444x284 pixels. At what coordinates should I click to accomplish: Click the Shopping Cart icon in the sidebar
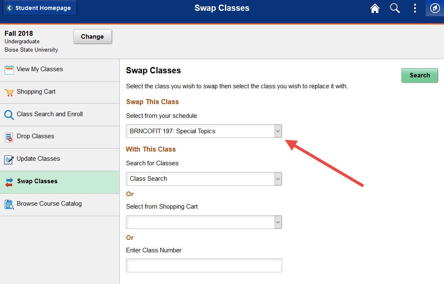9,92
